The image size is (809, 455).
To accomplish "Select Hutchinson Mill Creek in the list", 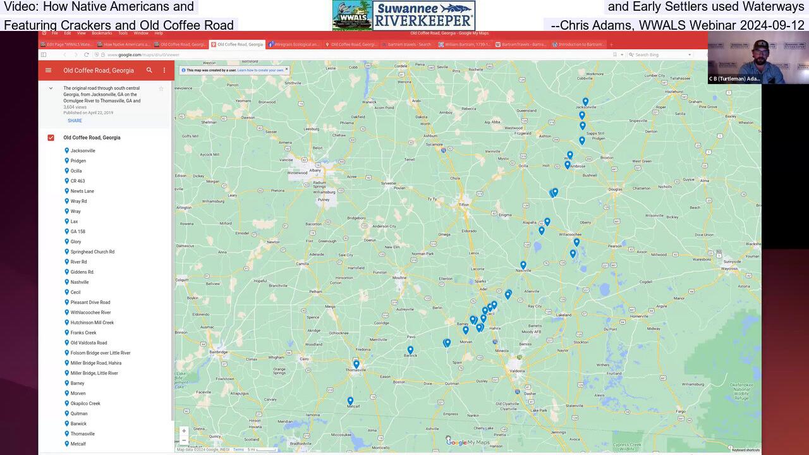I will [92, 322].
